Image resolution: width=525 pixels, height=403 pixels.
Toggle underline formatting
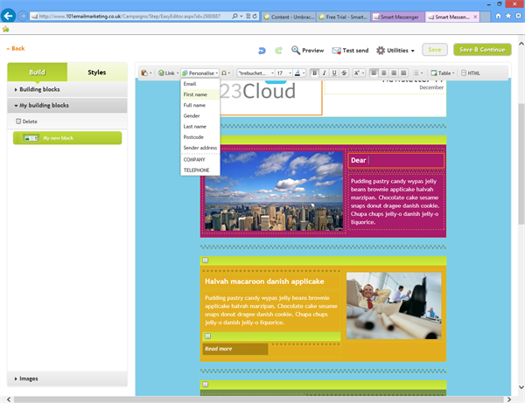(334, 73)
